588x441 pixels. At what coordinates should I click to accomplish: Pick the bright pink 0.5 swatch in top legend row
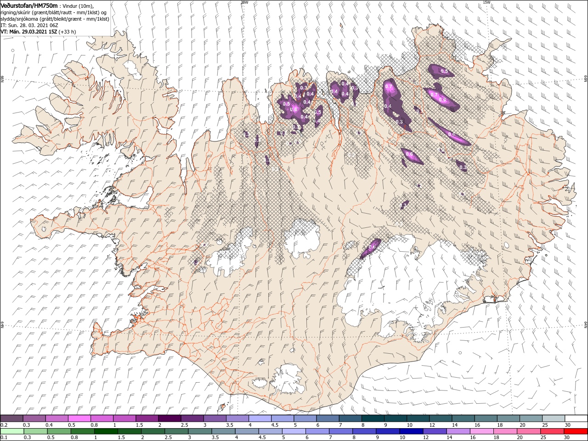pos(79,418)
